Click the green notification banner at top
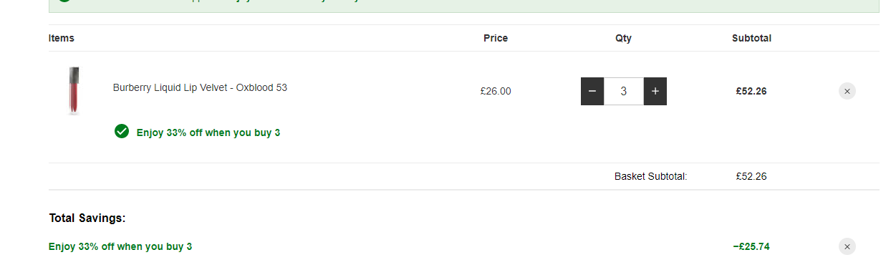 (463, 6)
